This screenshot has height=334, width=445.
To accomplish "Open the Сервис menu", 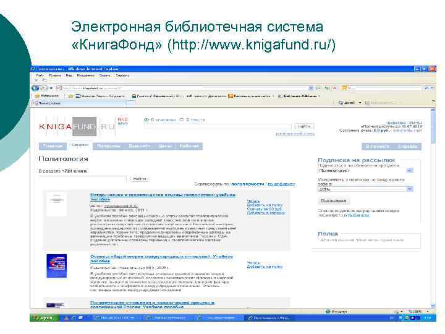I will coord(104,75).
